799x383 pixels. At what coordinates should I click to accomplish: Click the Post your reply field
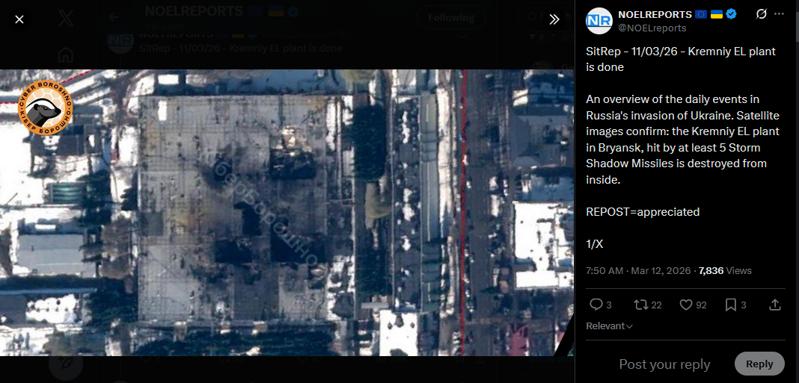pyautogui.click(x=664, y=364)
